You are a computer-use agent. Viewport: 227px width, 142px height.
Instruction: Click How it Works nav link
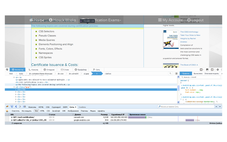point(64,20)
